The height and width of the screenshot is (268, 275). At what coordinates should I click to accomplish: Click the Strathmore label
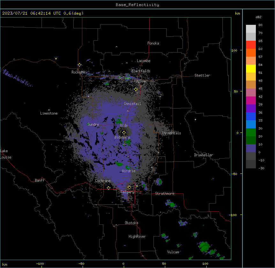click(x=165, y=194)
